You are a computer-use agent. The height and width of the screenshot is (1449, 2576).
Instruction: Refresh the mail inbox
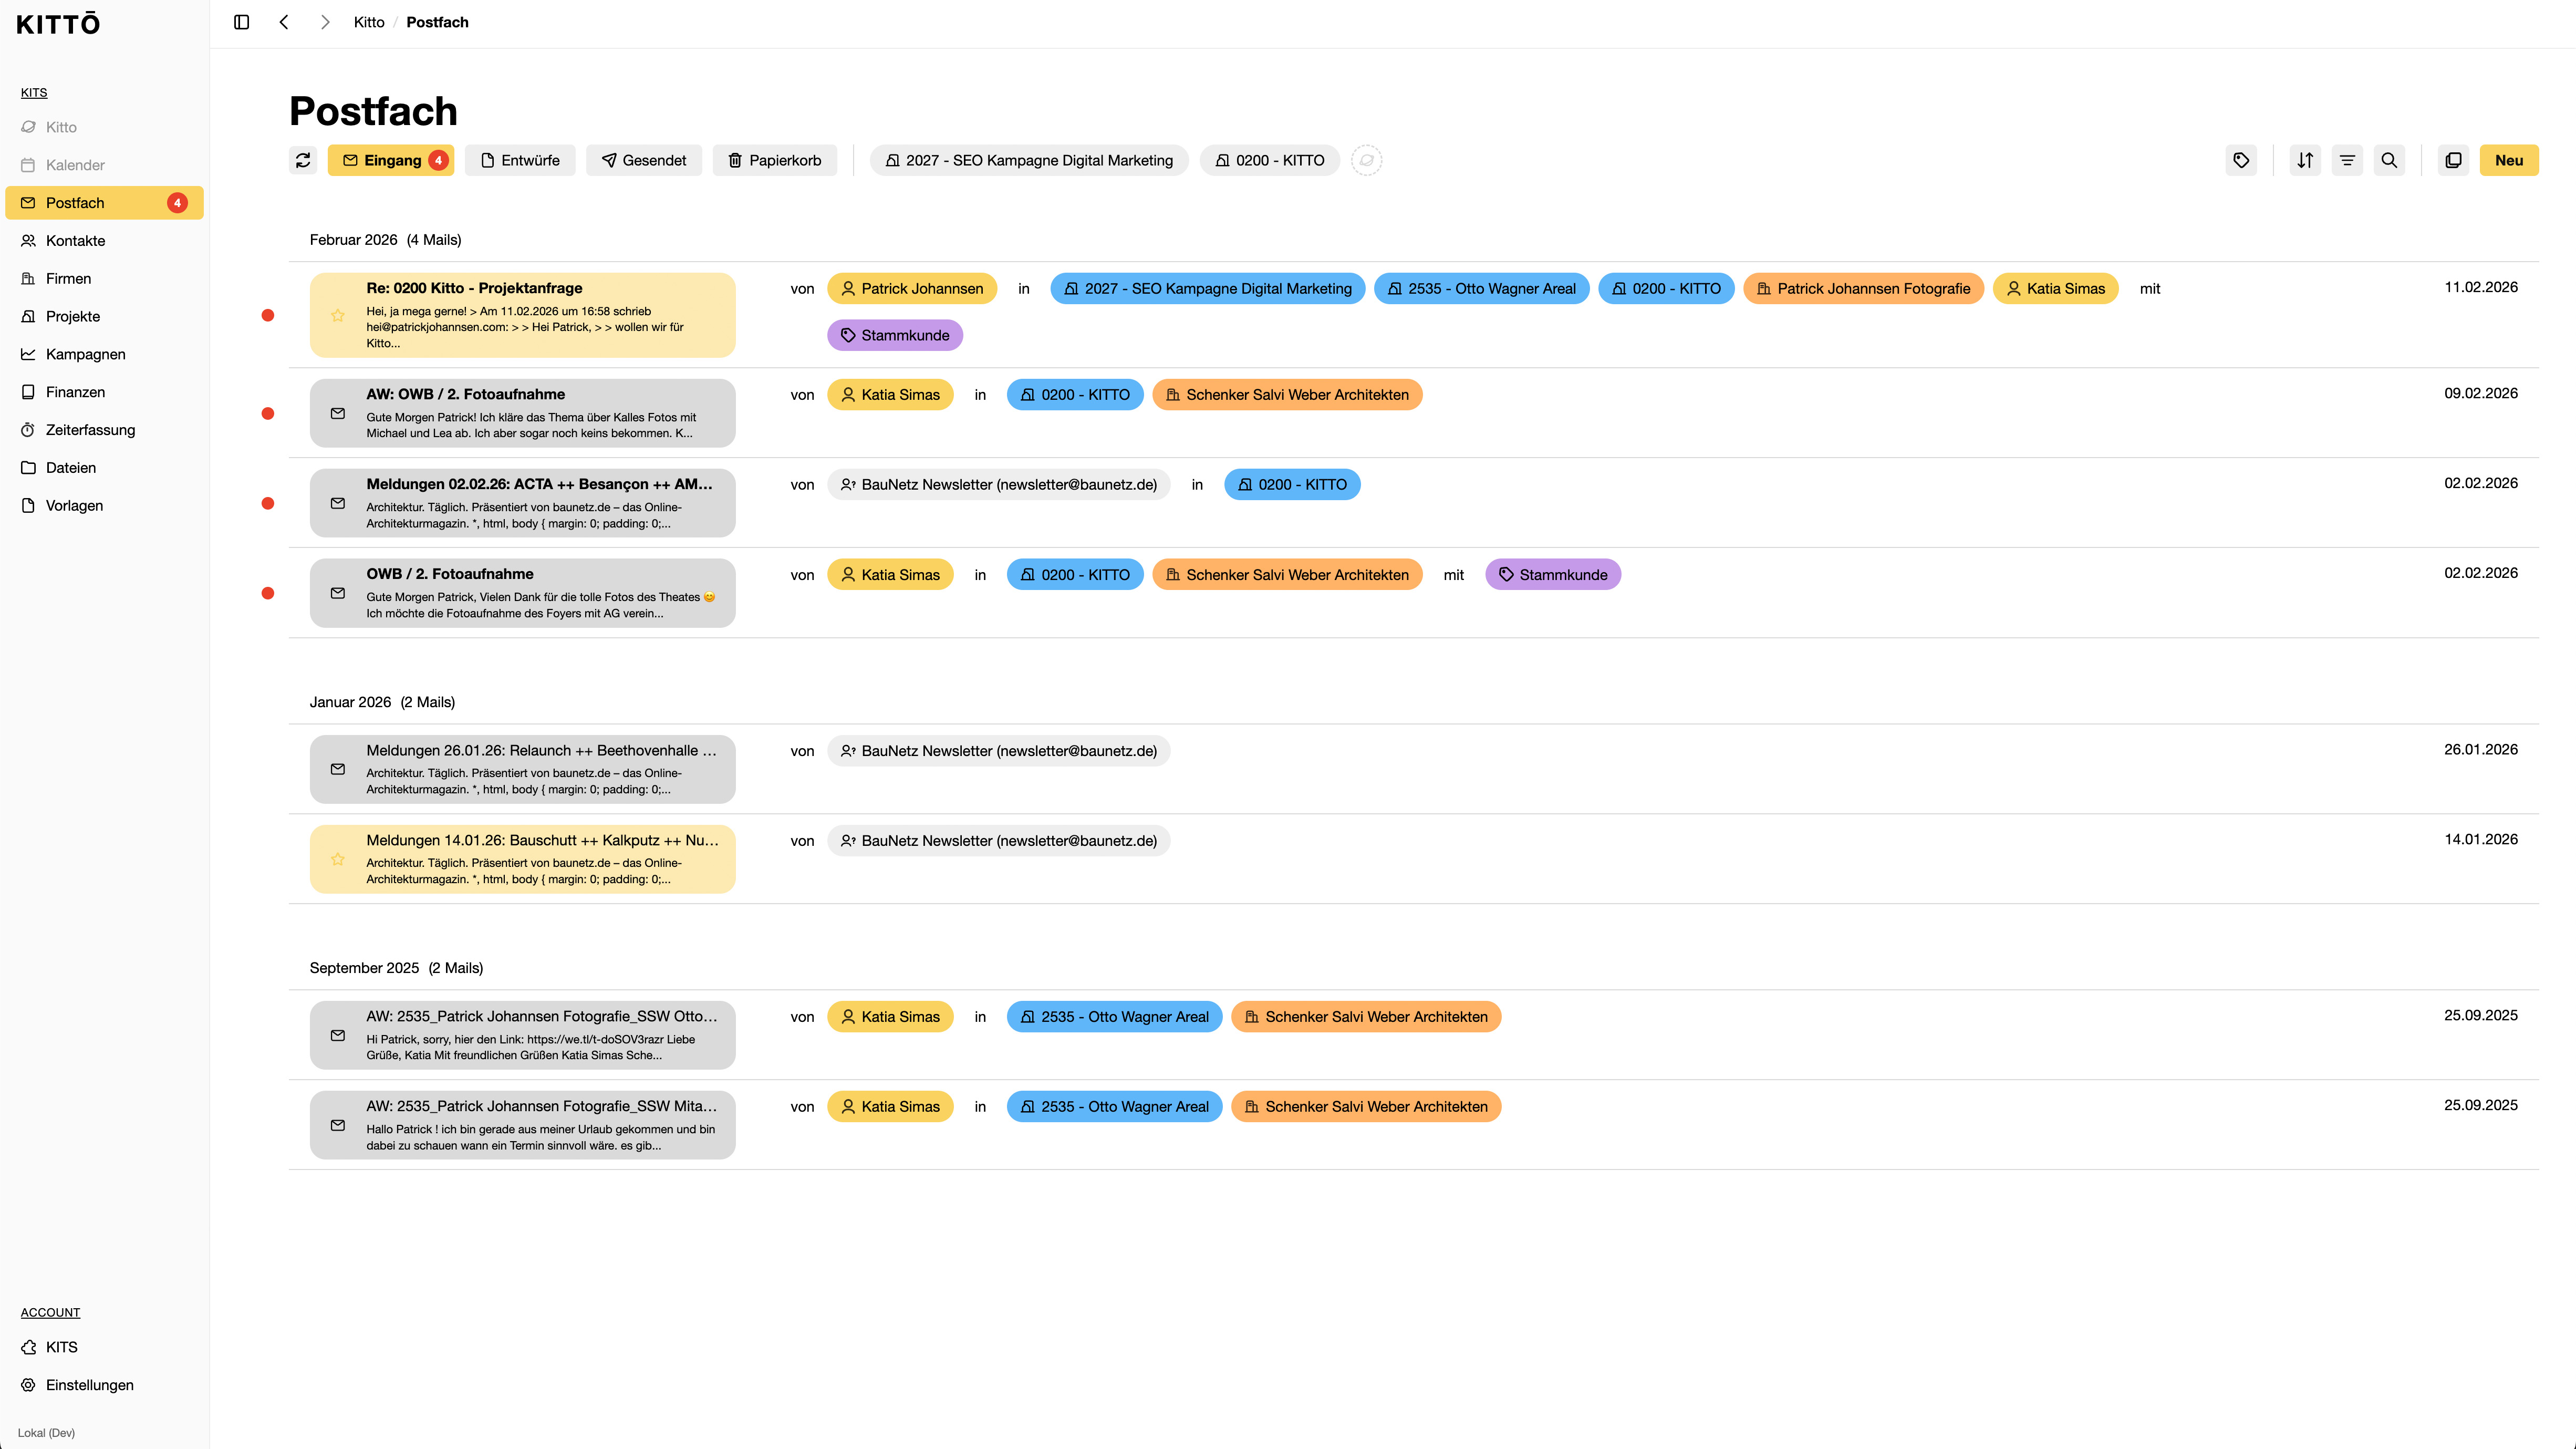click(x=304, y=160)
